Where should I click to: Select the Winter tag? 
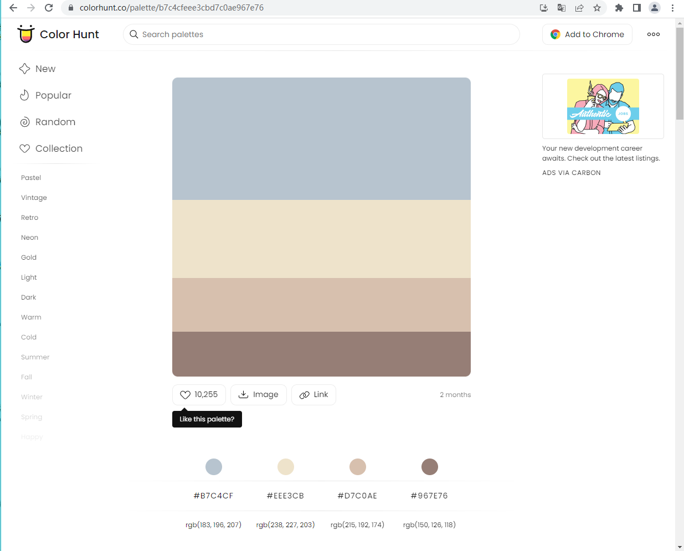[32, 397]
